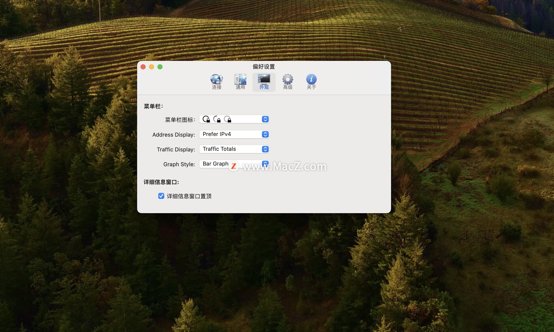
Task: Expand the Traffic Display dropdown showing Traffic Totals
Action: (234, 149)
